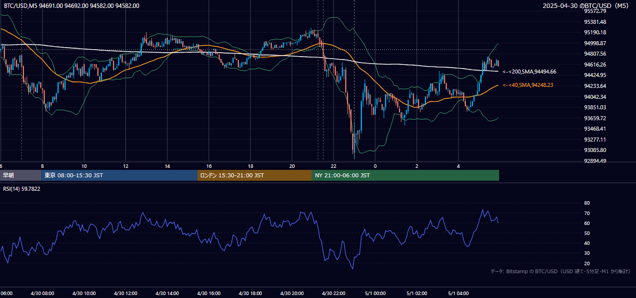
Task: Click the 4/30 20:00 time axis label
Action: (x=292, y=294)
